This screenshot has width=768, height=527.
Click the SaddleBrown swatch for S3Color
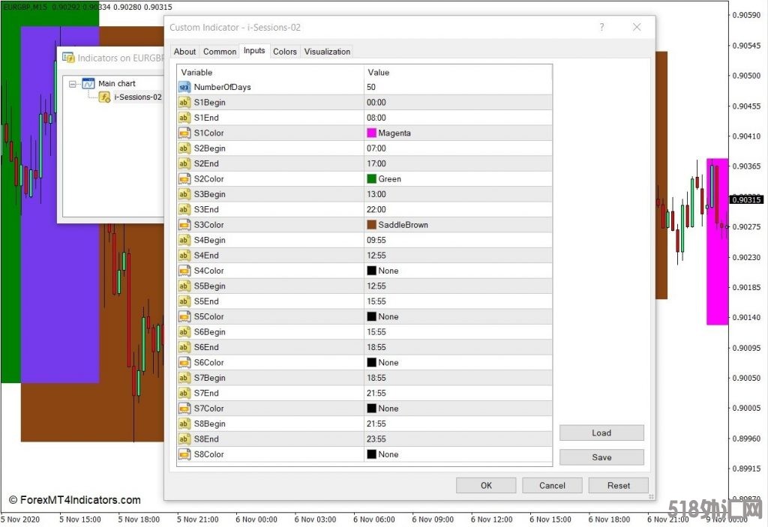pyautogui.click(x=371, y=225)
